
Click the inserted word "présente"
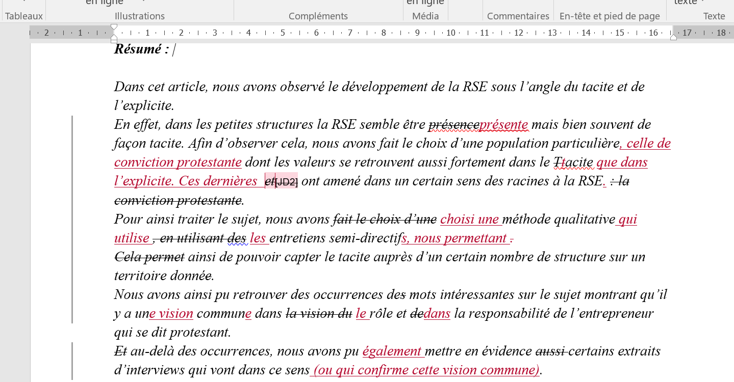coord(503,125)
